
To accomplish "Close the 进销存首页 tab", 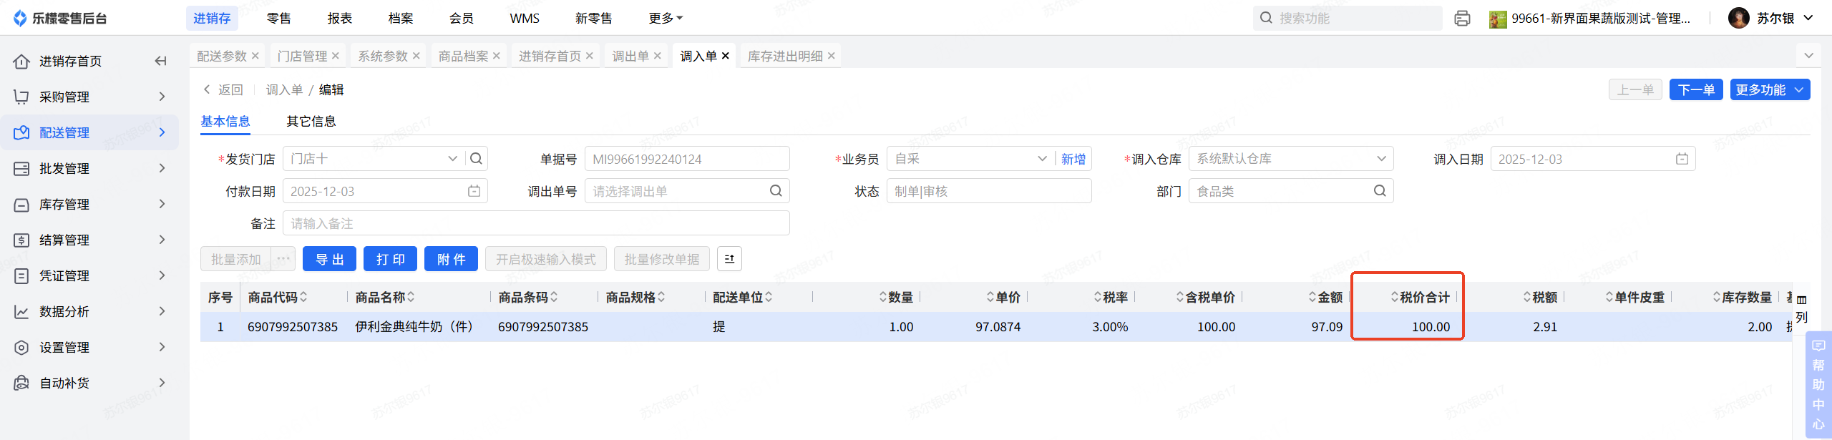I will 589,56.
